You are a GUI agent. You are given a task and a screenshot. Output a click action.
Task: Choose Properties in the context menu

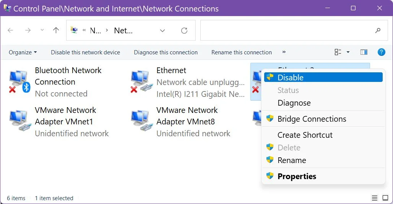tap(323, 176)
